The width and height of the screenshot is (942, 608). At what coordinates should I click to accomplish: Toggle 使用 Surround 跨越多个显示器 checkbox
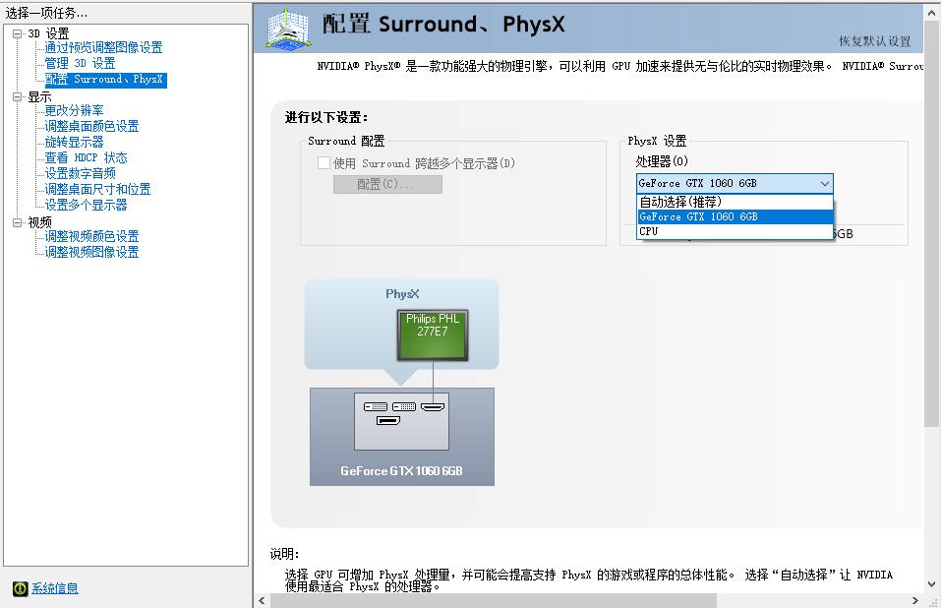(x=324, y=162)
